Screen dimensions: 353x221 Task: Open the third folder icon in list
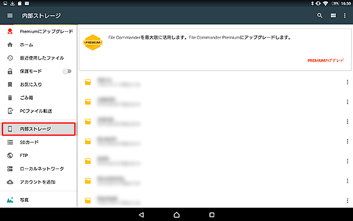(88, 122)
